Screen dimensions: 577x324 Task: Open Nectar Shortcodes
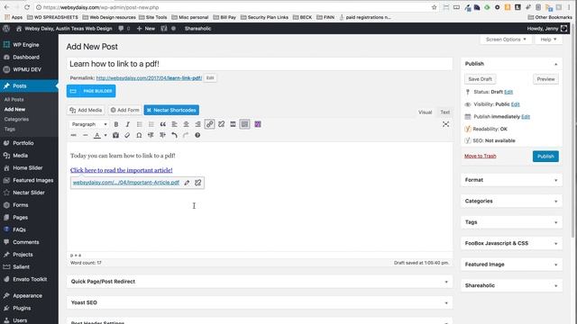point(171,110)
